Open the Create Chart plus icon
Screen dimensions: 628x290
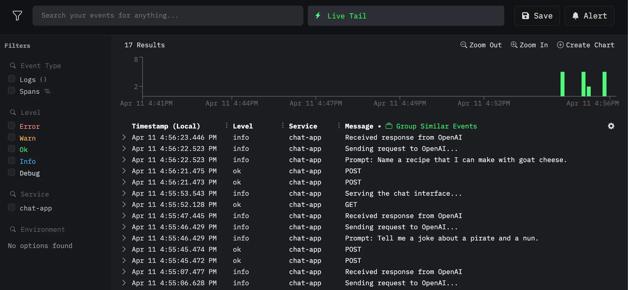[560, 45]
